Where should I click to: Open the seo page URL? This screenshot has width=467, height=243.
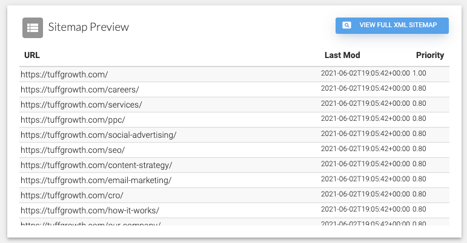coord(73,150)
